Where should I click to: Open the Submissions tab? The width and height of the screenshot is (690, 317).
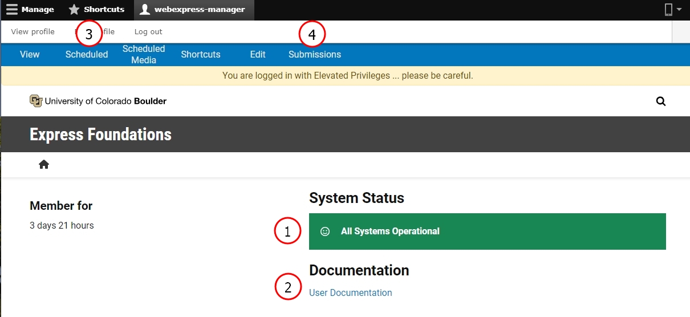coord(315,55)
